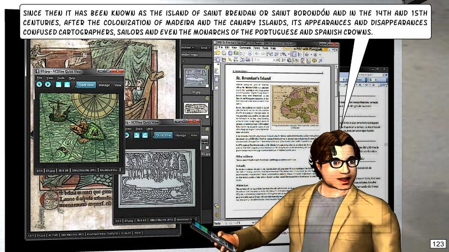Click 300x230x24b JPEG entry in sea monster status bar
The height and width of the screenshot is (252, 449).
pyautogui.click(x=84, y=170)
